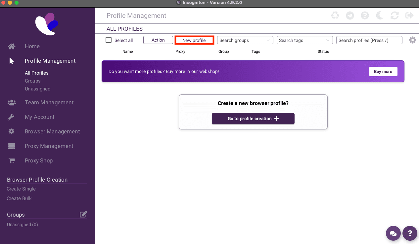Click the floating question mark help button
Viewport: 419px width, 244px height.
[410, 233]
